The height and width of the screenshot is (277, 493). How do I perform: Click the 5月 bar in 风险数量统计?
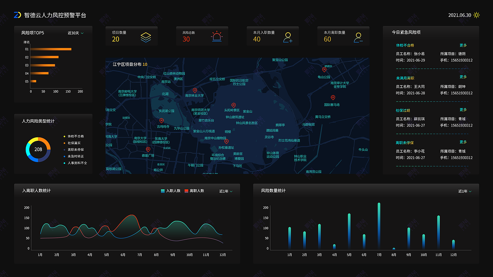[349, 232]
